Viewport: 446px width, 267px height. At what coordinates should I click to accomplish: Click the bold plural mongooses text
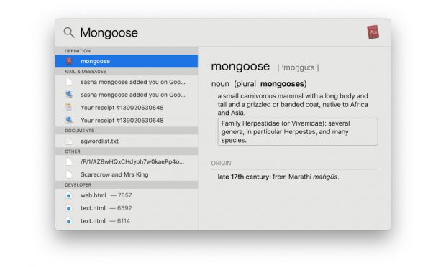[282, 84]
